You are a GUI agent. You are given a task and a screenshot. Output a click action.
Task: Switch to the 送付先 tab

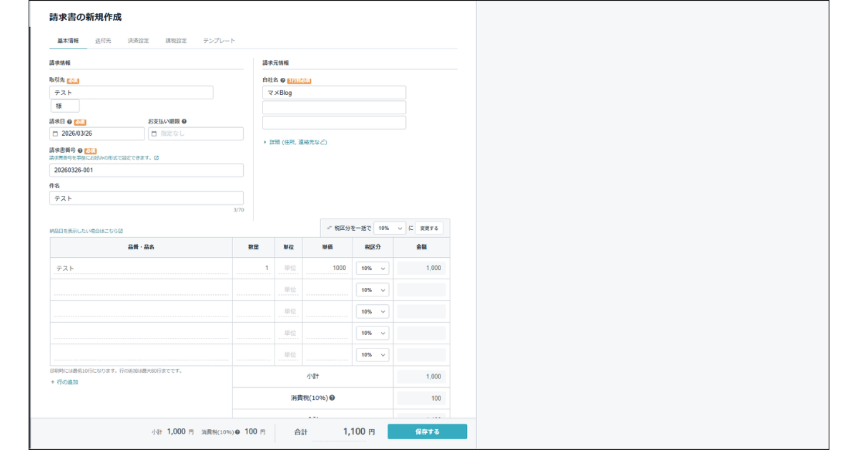pos(103,41)
